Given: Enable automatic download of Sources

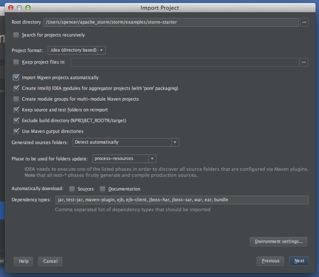Looking at the screenshot, I should pos(72,189).
